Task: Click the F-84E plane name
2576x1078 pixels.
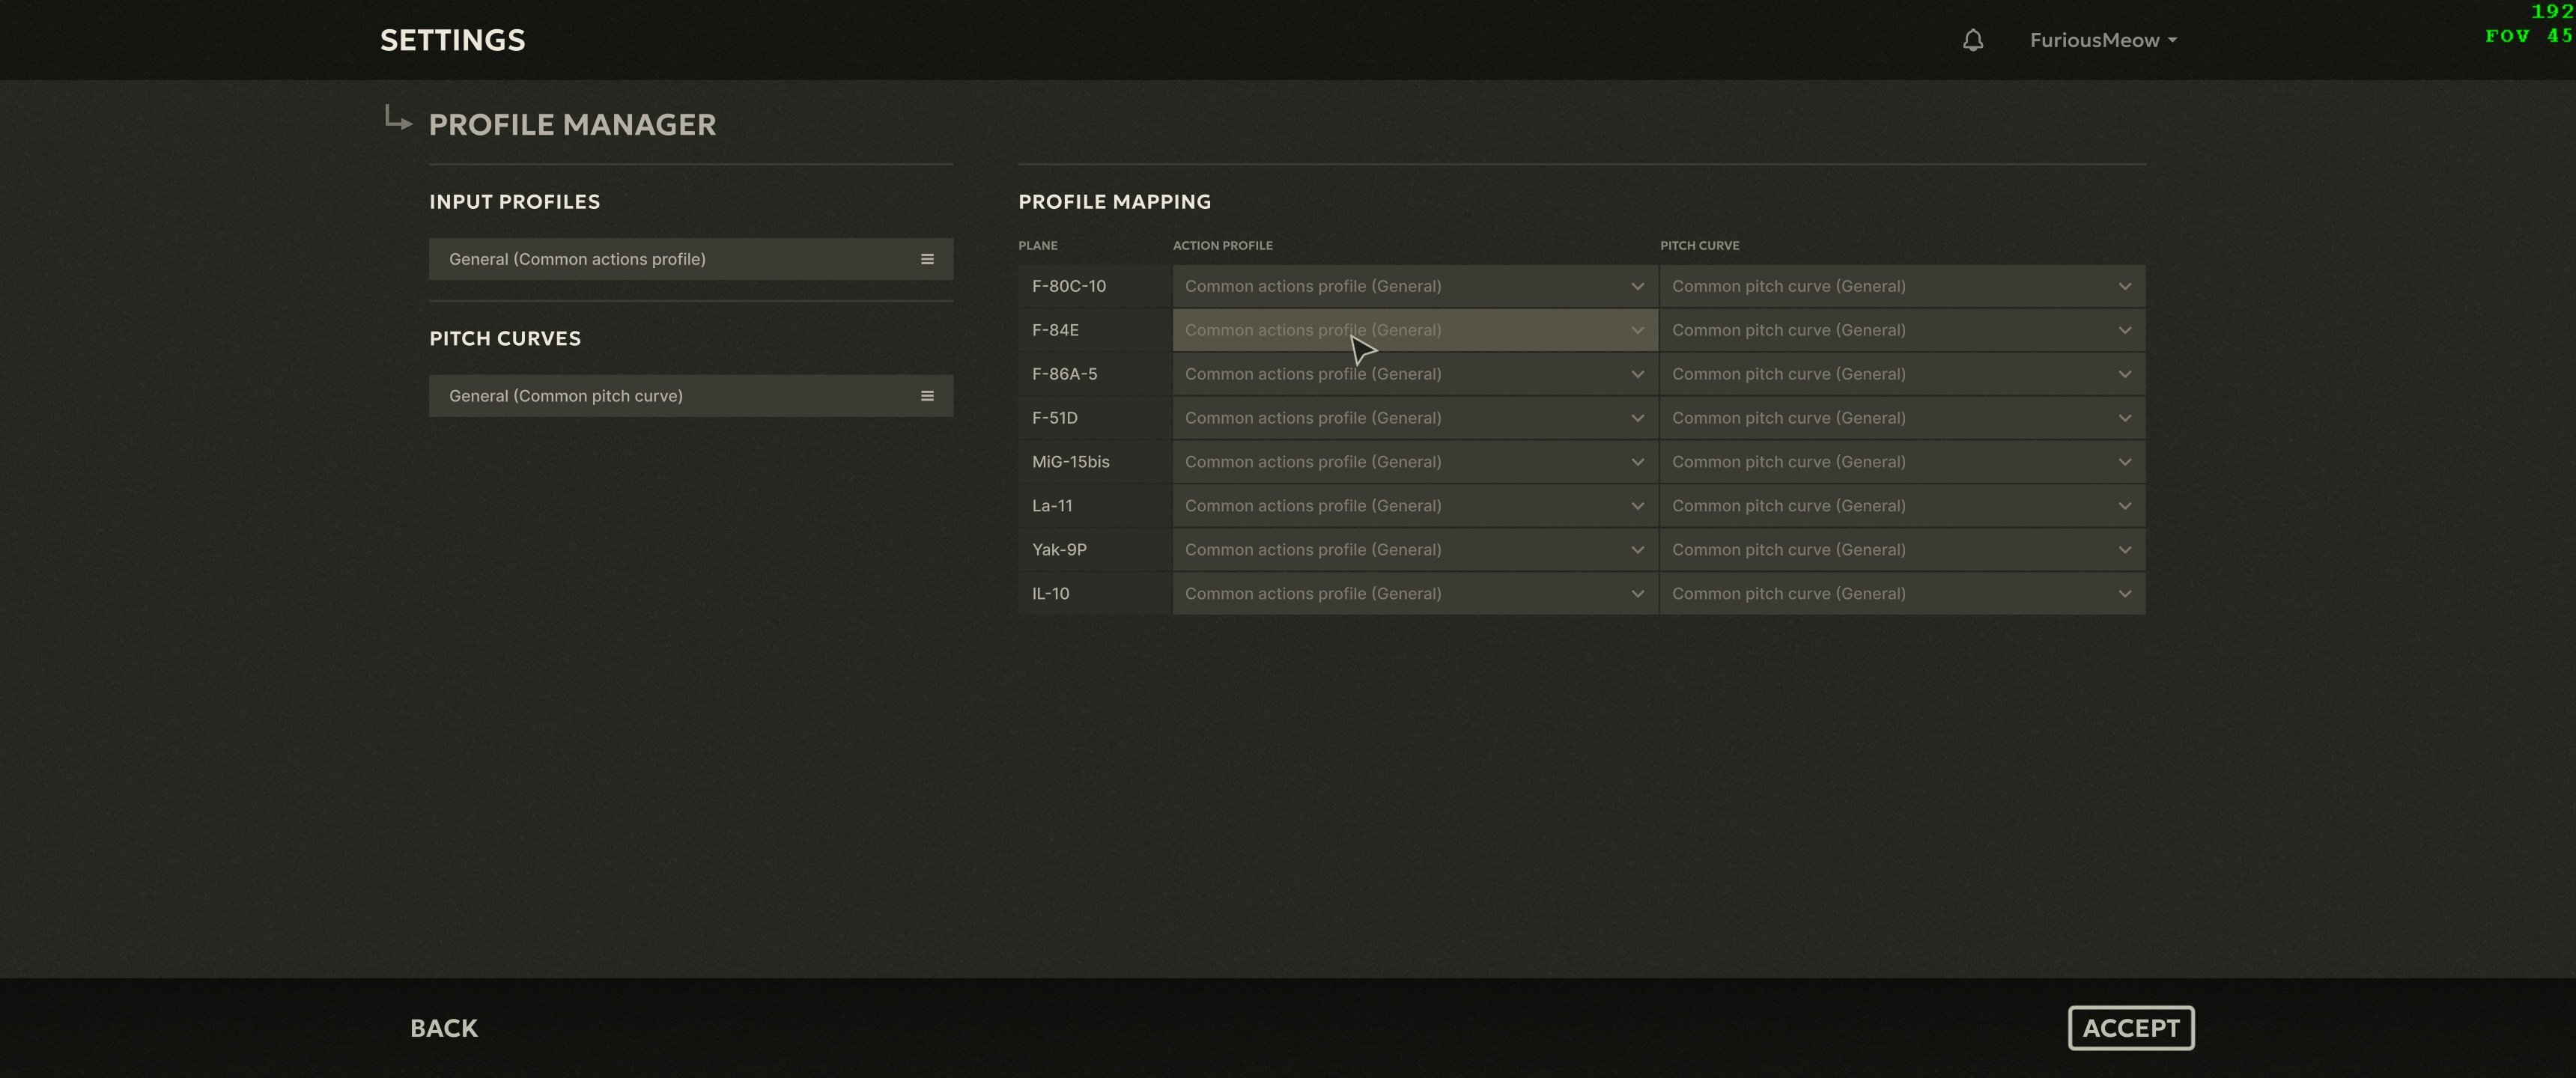Action: click(x=1055, y=330)
